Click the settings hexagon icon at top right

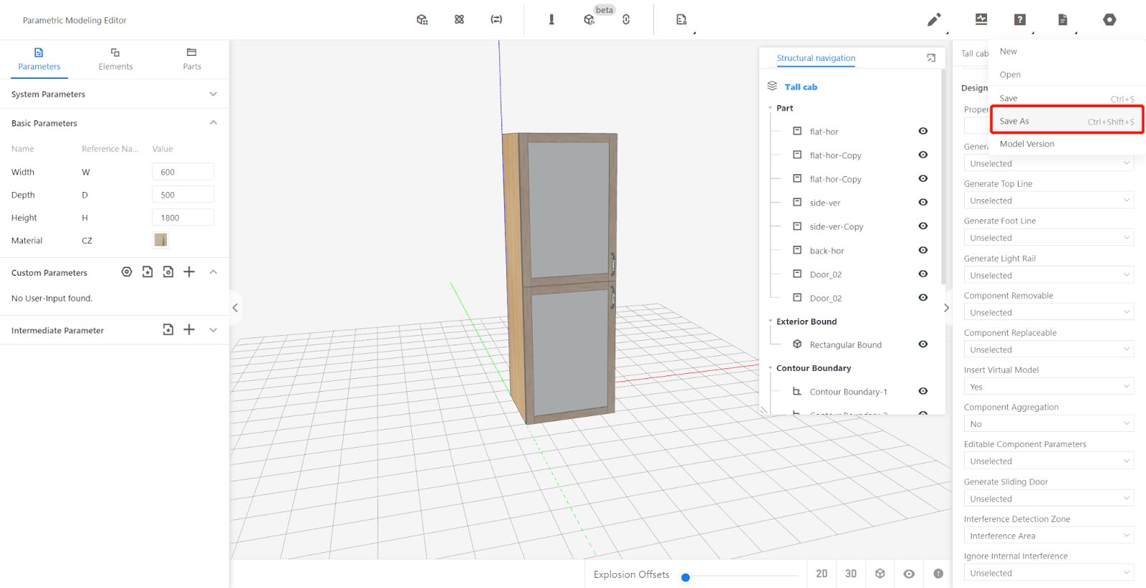(1109, 20)
